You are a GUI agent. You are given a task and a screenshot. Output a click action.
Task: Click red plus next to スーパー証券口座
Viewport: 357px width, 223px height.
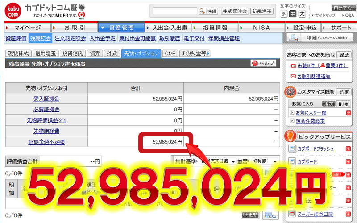349,215
